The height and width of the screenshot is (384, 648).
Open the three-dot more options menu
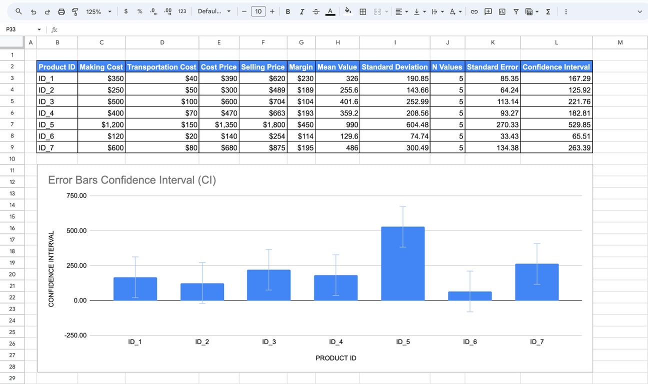point(565,11)
